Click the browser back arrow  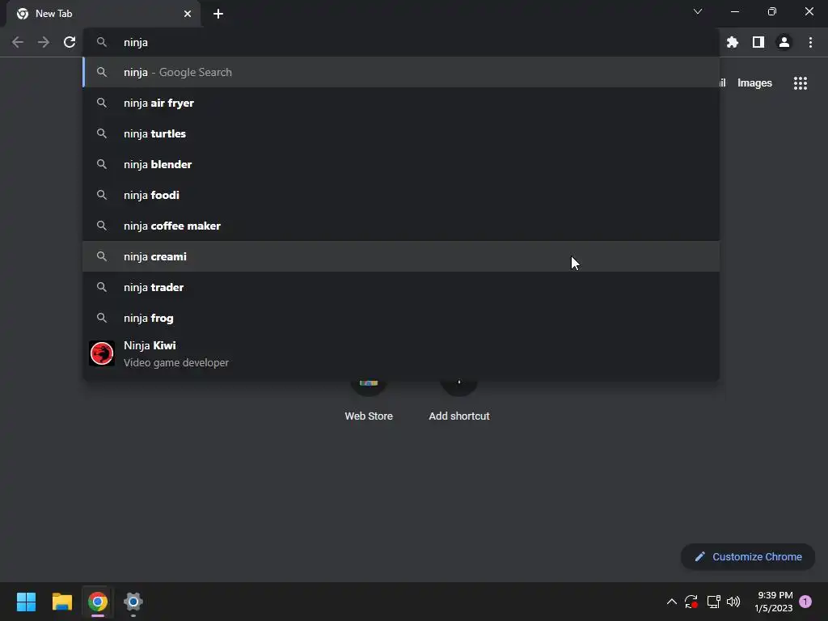click(18, 42)
